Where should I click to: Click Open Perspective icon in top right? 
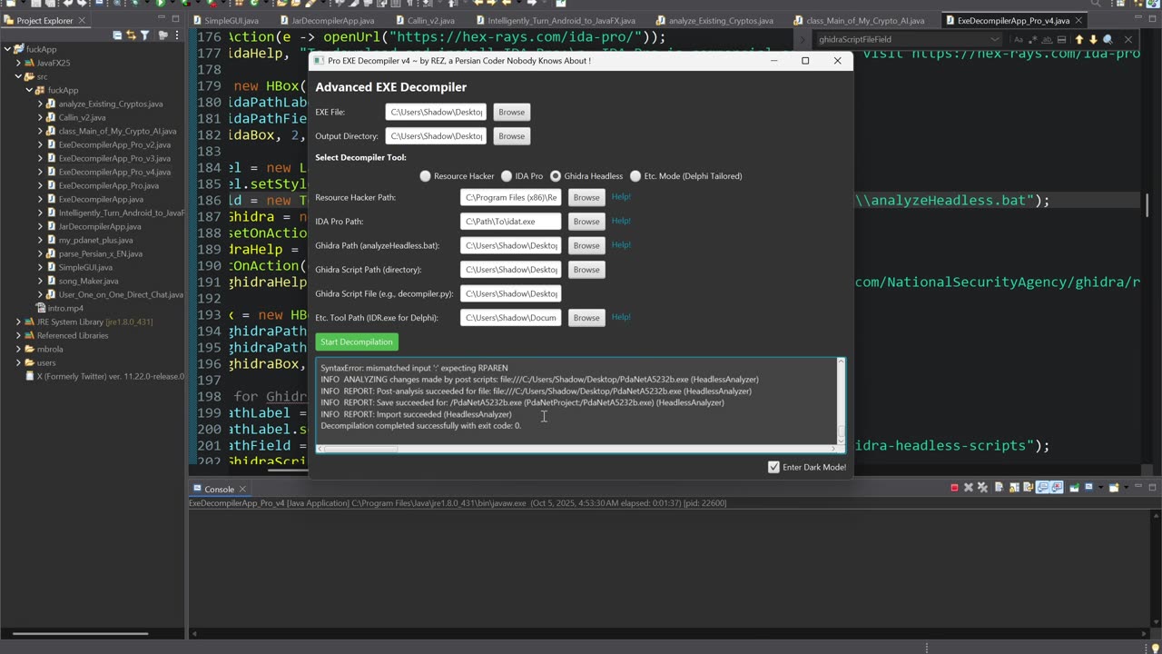[x=1120, y=3]
